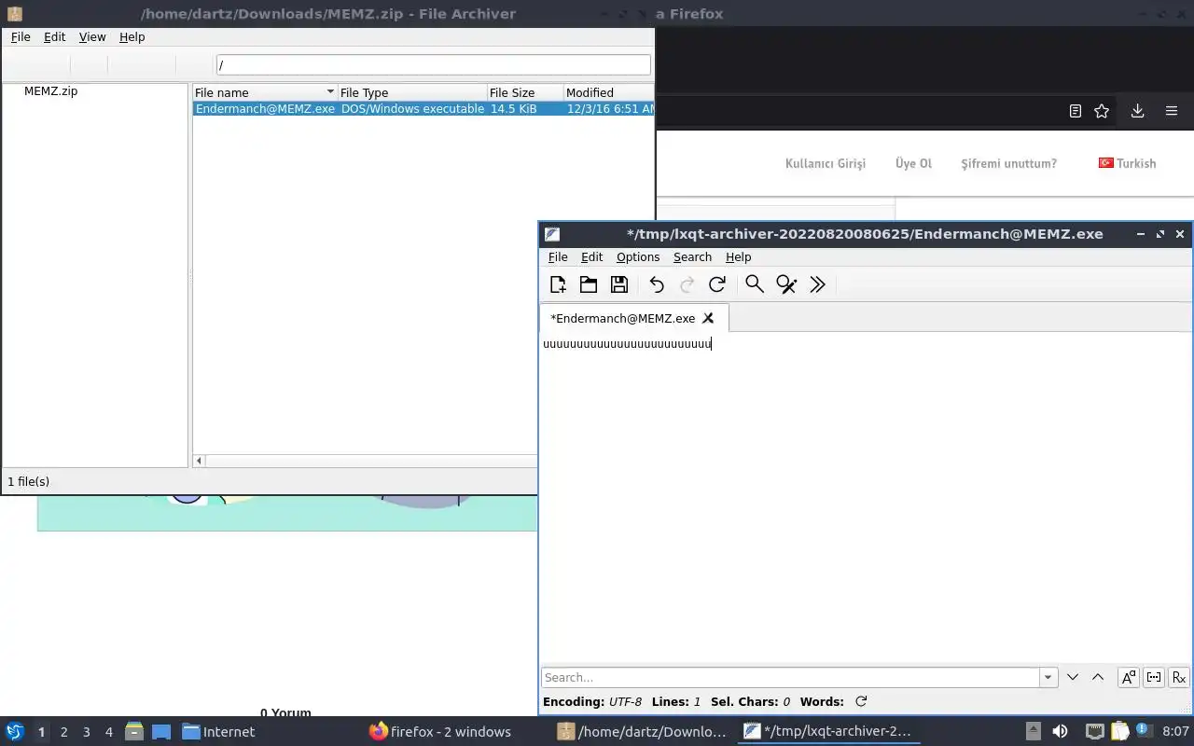The image size is (1194, 746).
Task: Click the Şifremi unuttum? link
Action: [1009, 163]
